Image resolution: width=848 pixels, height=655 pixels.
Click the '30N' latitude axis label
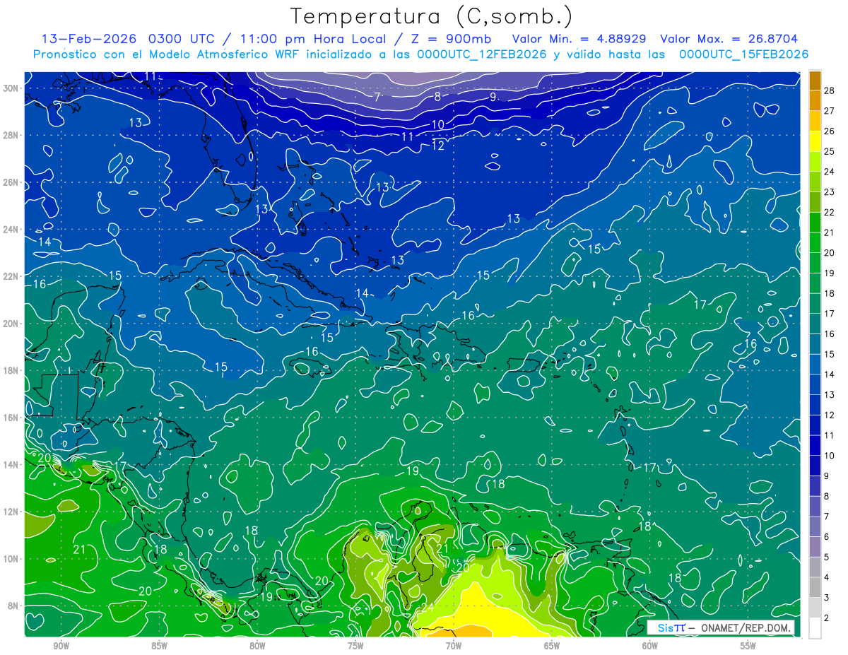[12, 88]
